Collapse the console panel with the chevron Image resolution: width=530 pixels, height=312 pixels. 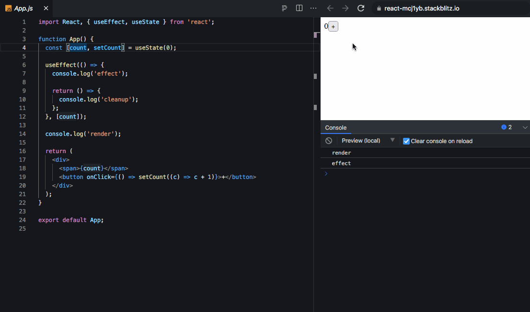click(x=525, y=127)
